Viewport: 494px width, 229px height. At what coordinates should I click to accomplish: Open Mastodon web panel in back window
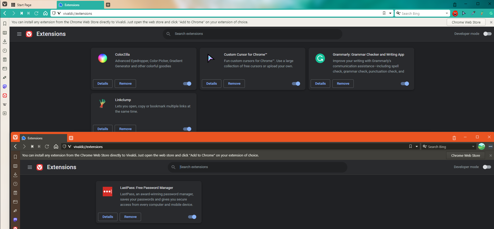5,87
